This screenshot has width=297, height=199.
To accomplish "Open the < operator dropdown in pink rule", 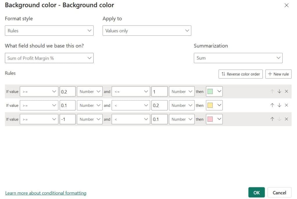I will coord(131,119).
